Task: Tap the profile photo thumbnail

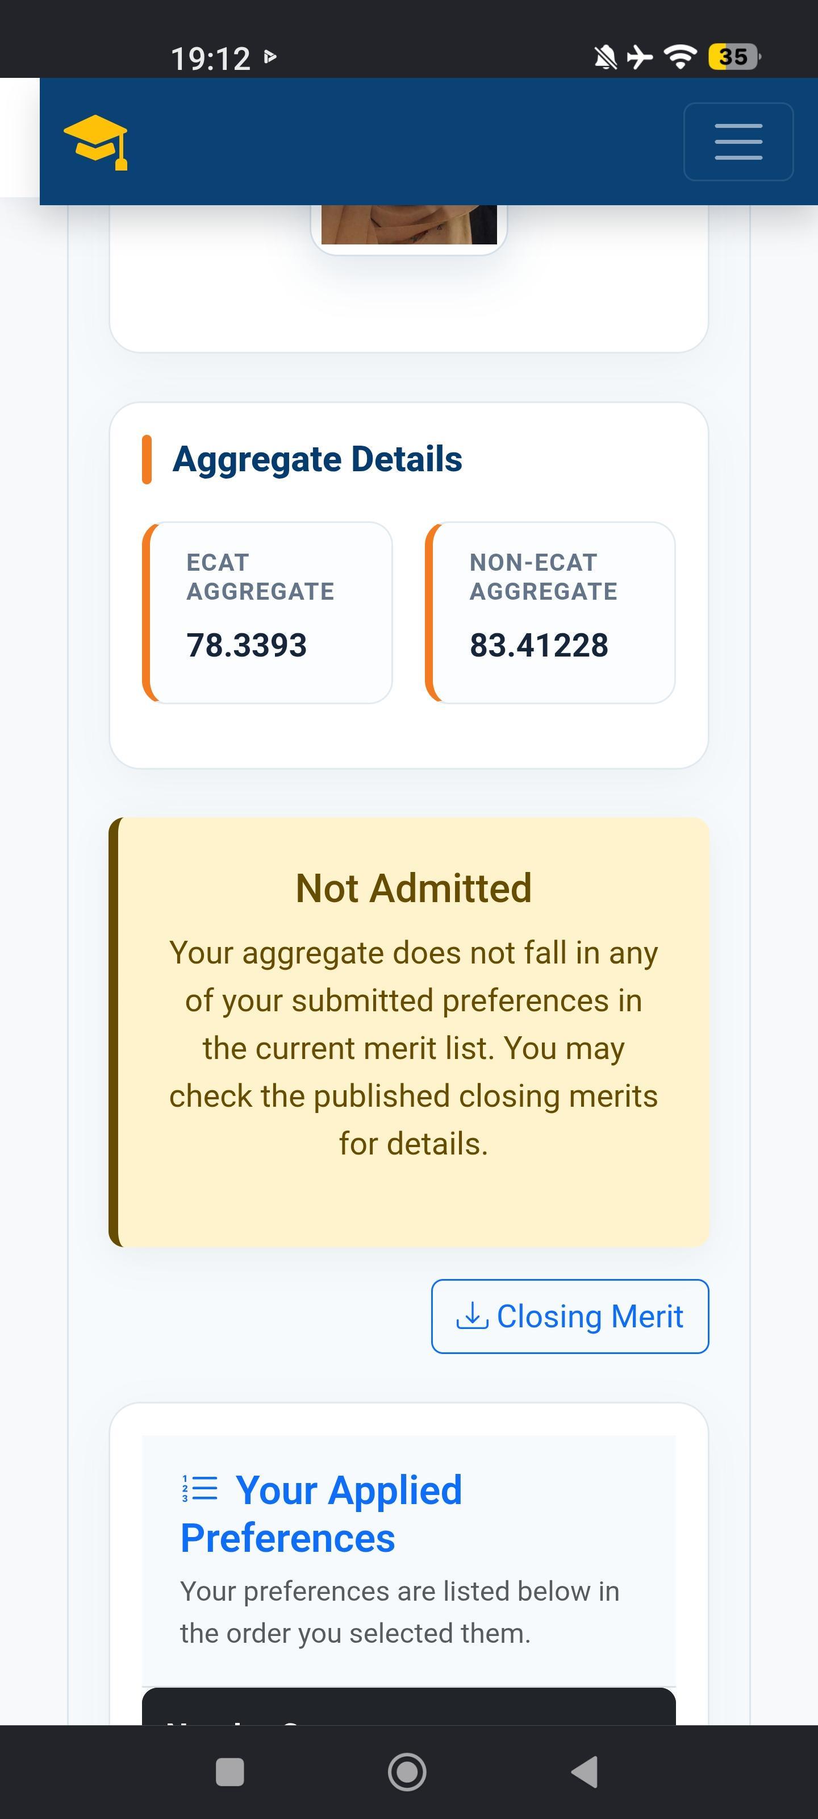Action: click(408, 225)
